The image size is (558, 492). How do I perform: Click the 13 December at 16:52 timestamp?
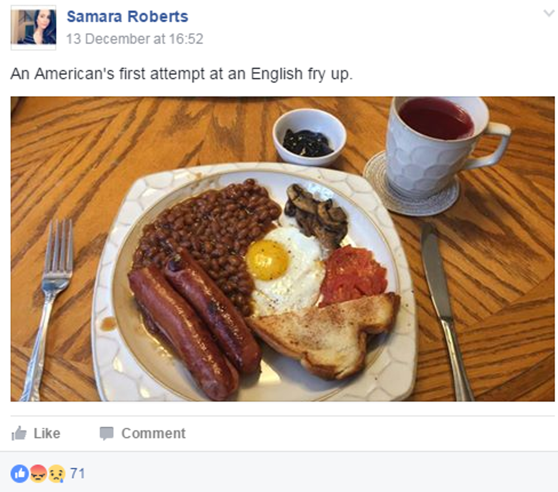pos(134,39)
